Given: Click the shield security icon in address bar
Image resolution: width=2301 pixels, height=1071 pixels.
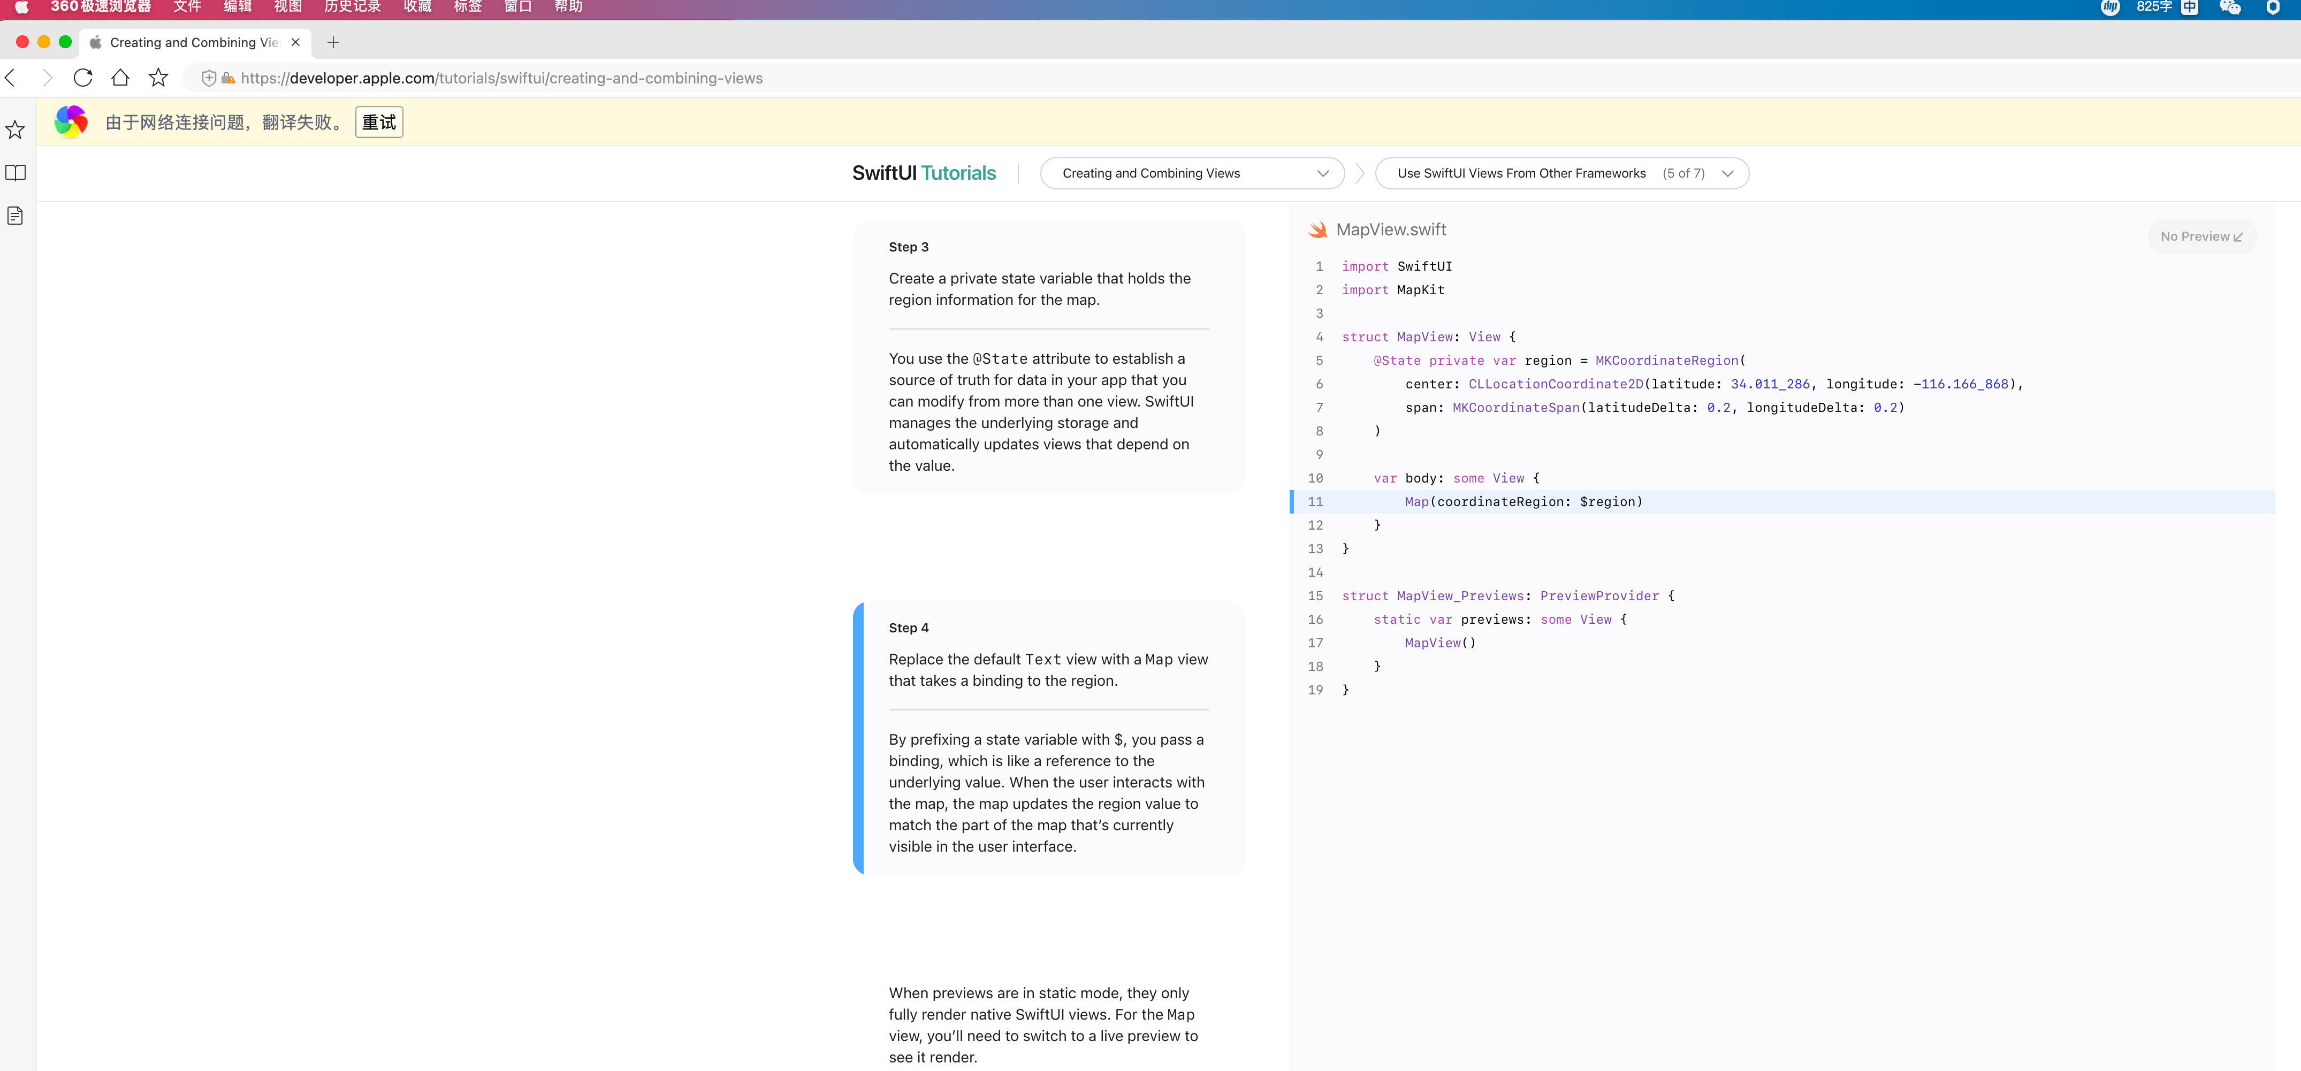Looking at the screenshot, I should click(208, 78).
